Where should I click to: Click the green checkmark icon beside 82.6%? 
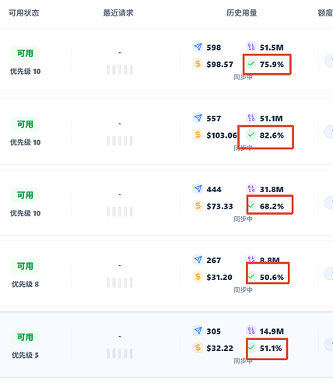(x=251, y=135)
